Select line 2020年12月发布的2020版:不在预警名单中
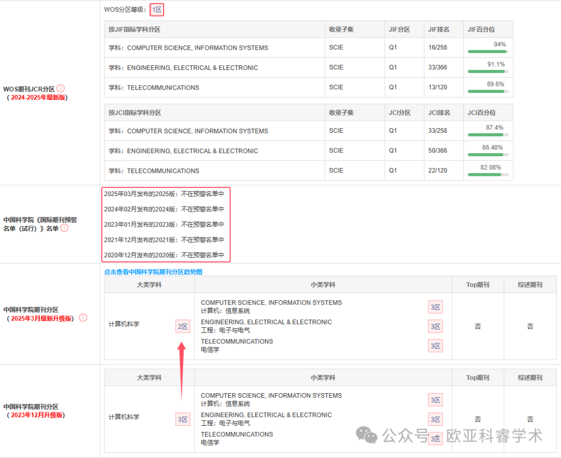Screen dimensions: 561x458 (164, 255)
